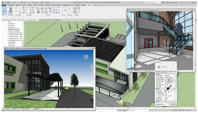This screenshot has width=198, height=113.
Task: Click the Create Assembly icon in Create panel
Action: point(75,8)
